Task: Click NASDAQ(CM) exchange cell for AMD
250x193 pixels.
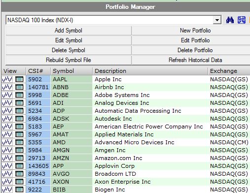Action: click(x=229, y=142)
